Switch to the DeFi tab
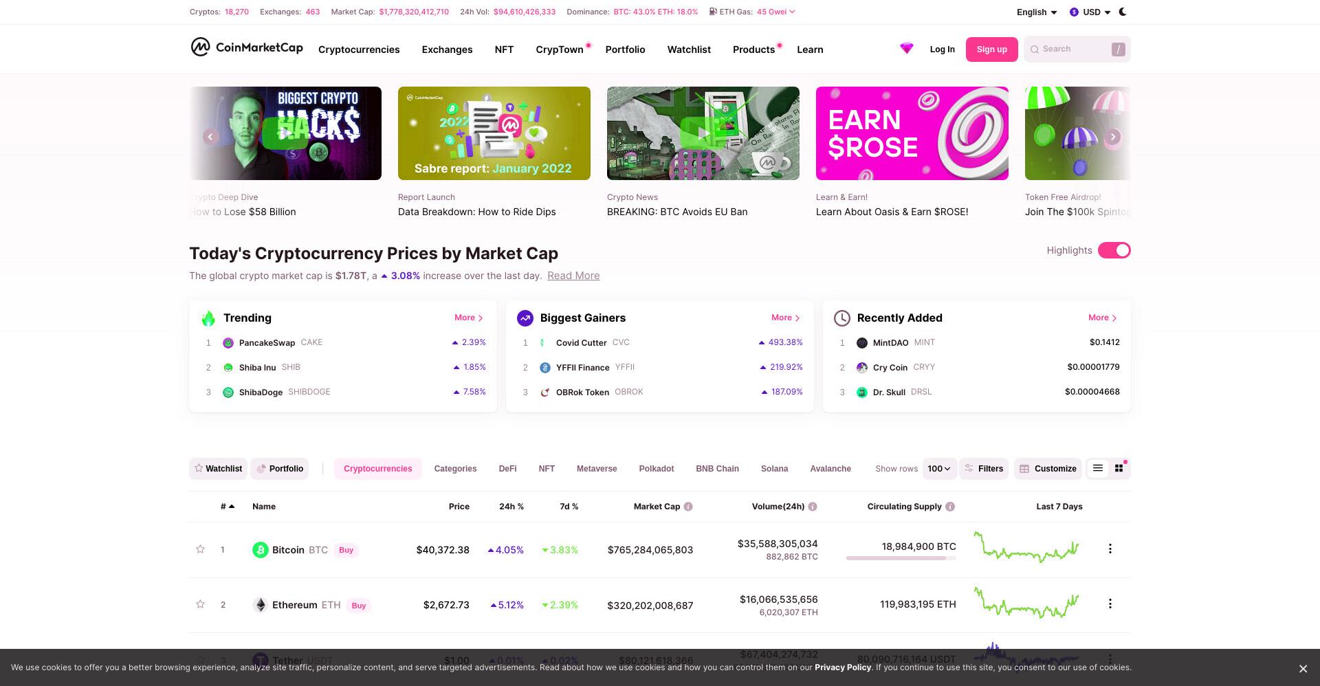This screenshot has width=1320, height=686. pyautogui.click(x=507, y=469)
